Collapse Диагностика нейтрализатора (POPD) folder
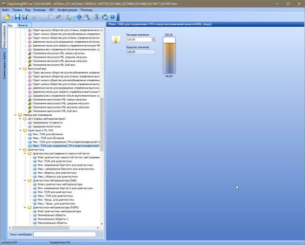The image size is (305, 245). [25, 207]
